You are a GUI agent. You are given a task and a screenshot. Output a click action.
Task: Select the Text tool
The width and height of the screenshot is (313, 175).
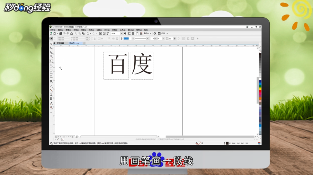coord(51,81)
